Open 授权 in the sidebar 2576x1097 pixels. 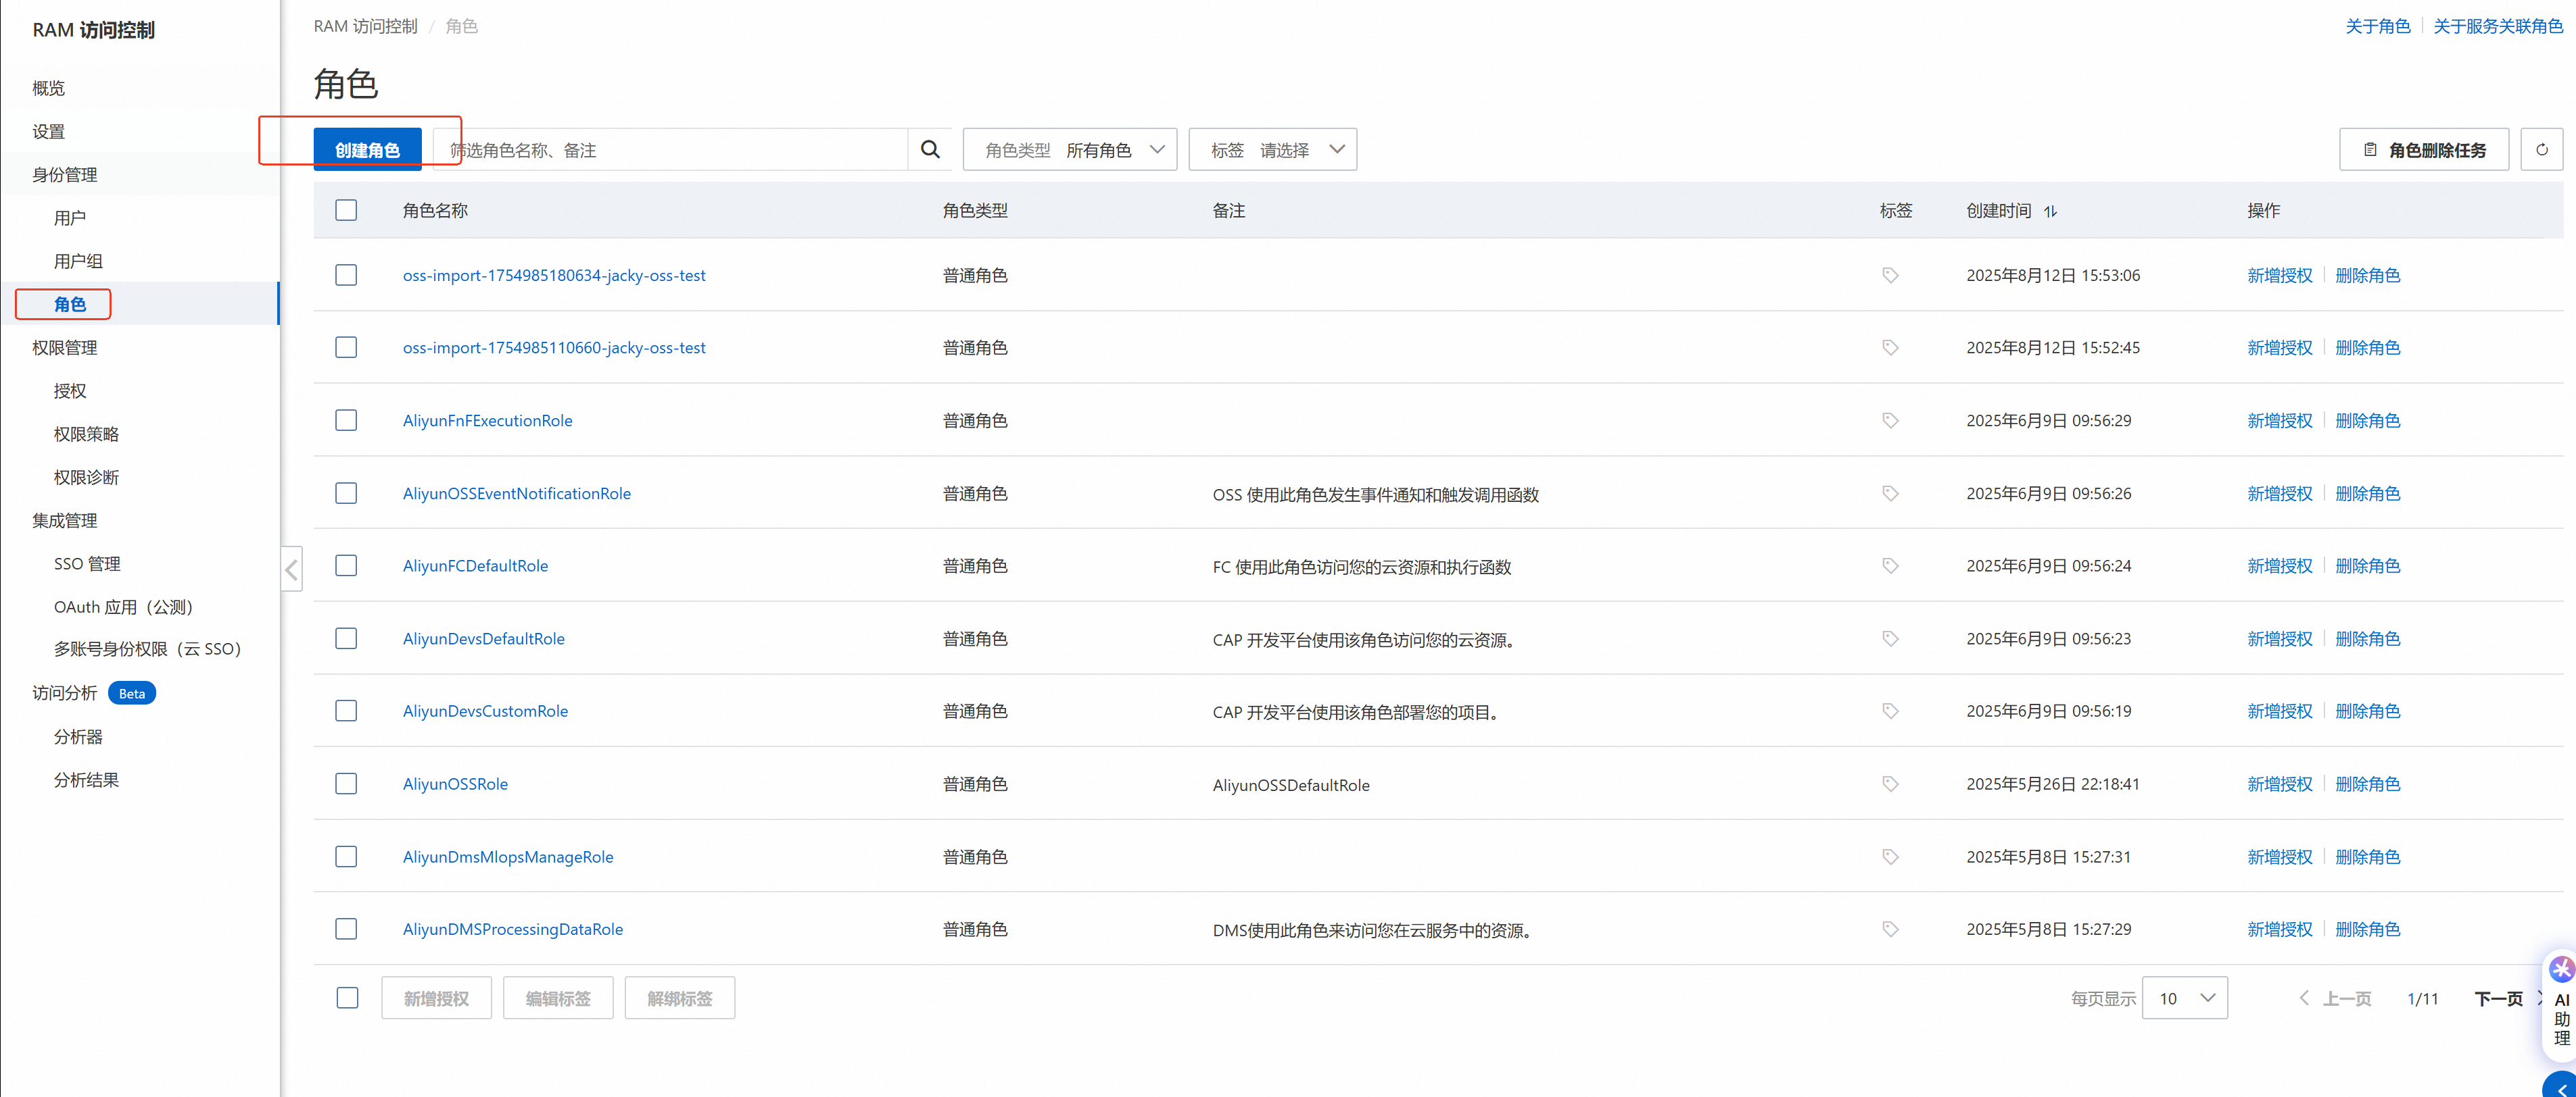[70, 390]
